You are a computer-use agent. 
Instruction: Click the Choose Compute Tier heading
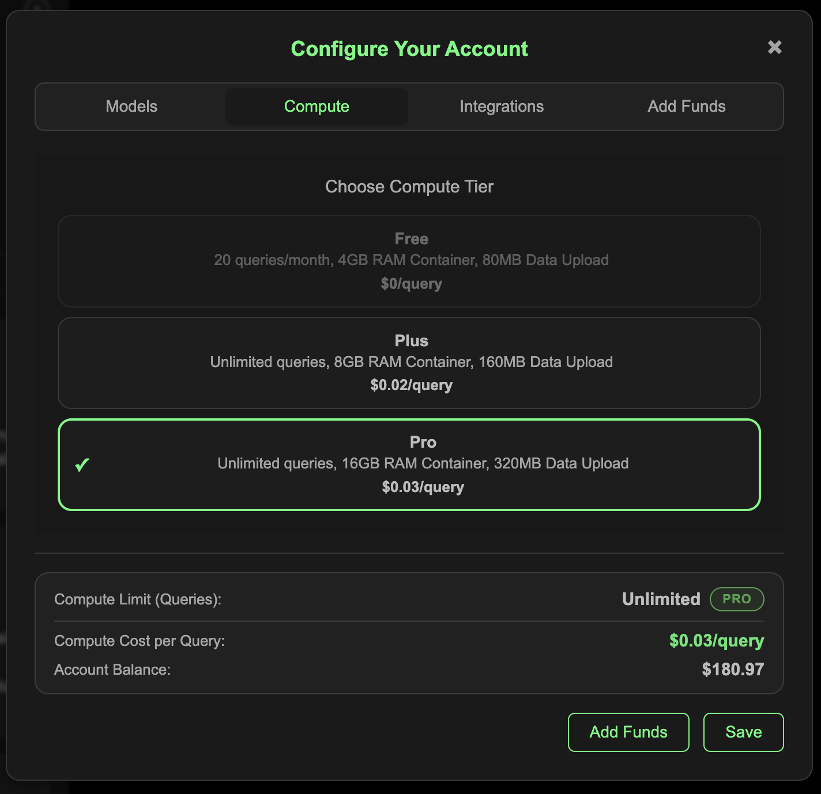tap(409, 186)
